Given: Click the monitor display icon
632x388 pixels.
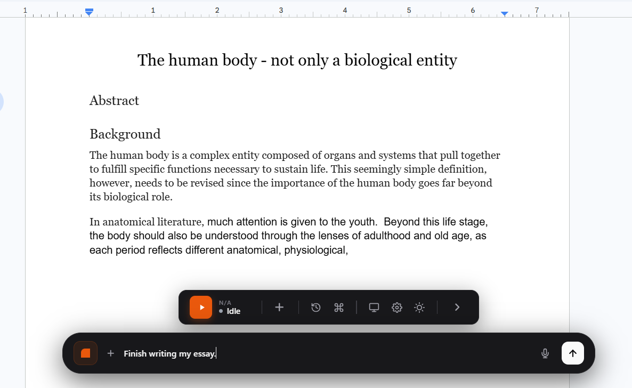Looking at the screenshot, I should pyautogui.click(x=374, y=308).
